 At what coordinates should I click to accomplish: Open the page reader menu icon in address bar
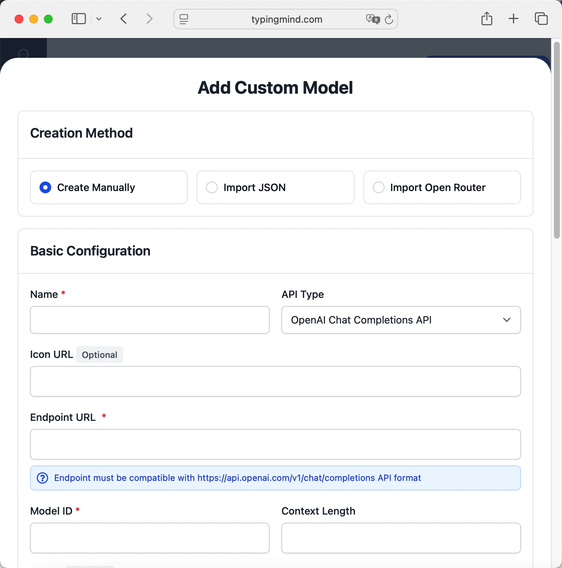click(x=184, y=19)
